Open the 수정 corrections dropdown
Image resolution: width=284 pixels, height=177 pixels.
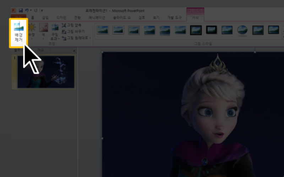point(32,32)
